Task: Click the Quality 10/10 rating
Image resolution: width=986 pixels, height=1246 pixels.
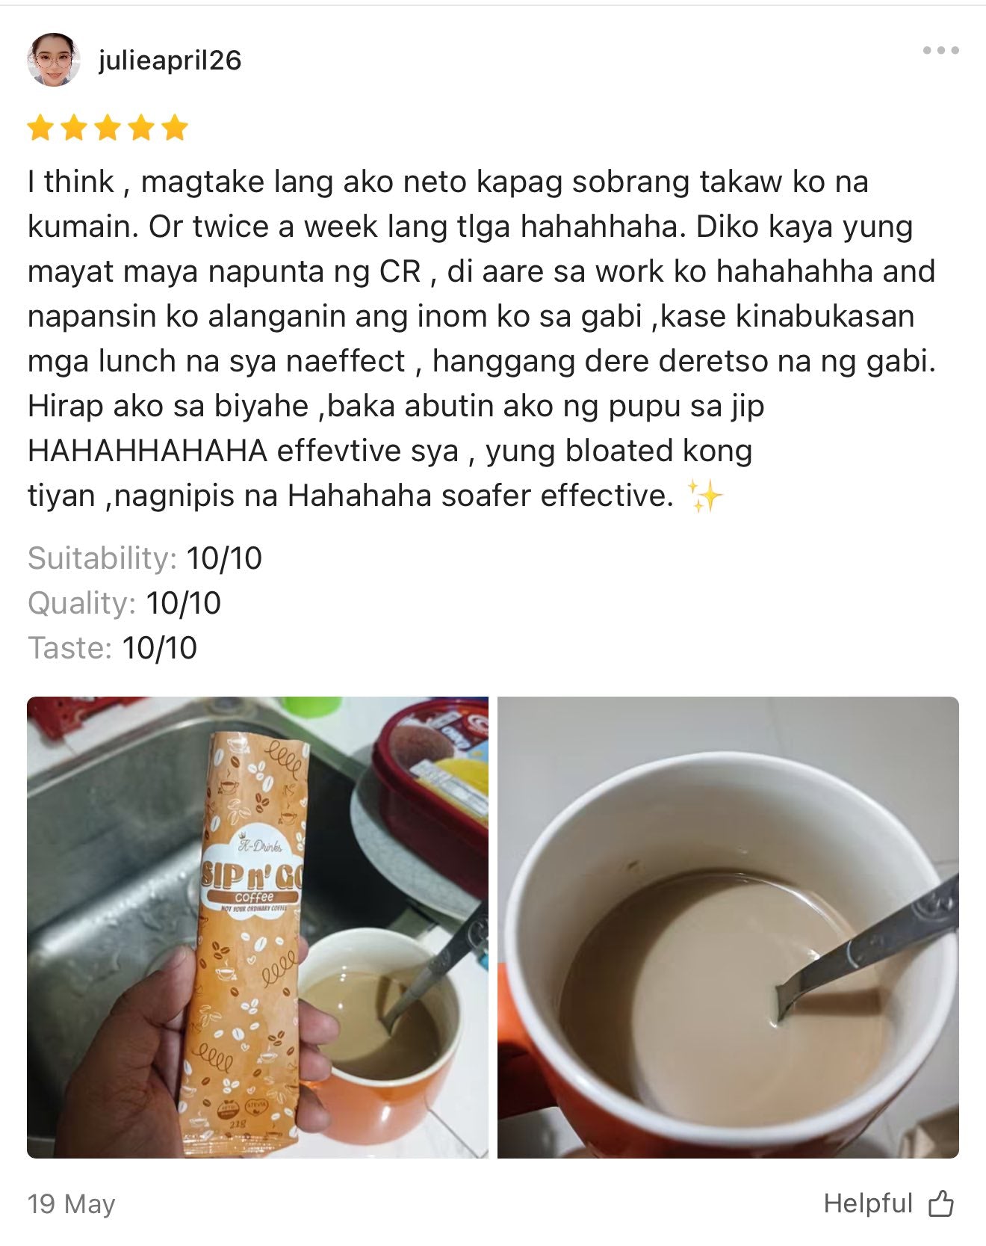Action: point(125,603)
